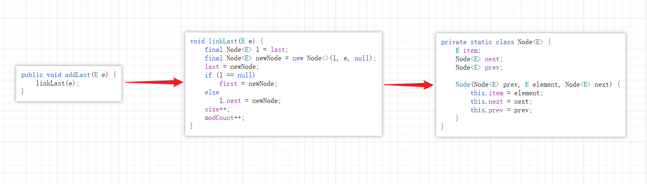Viewport: 647px width, 184px height.
Task: Click the 'last = newNode;' line
Action: click(x=232, y=66)
